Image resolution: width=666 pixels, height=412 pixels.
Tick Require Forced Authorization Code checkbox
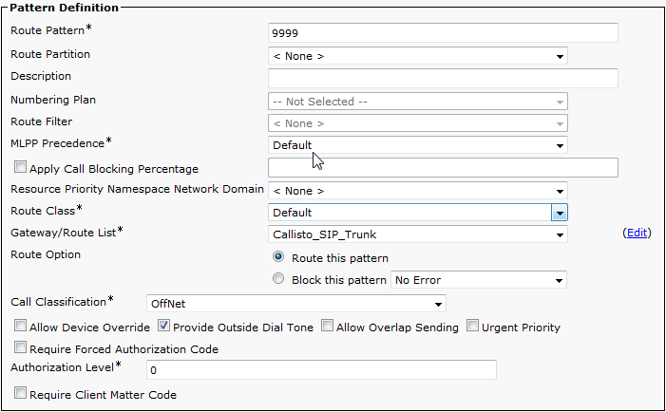click(x=20, y=347)
